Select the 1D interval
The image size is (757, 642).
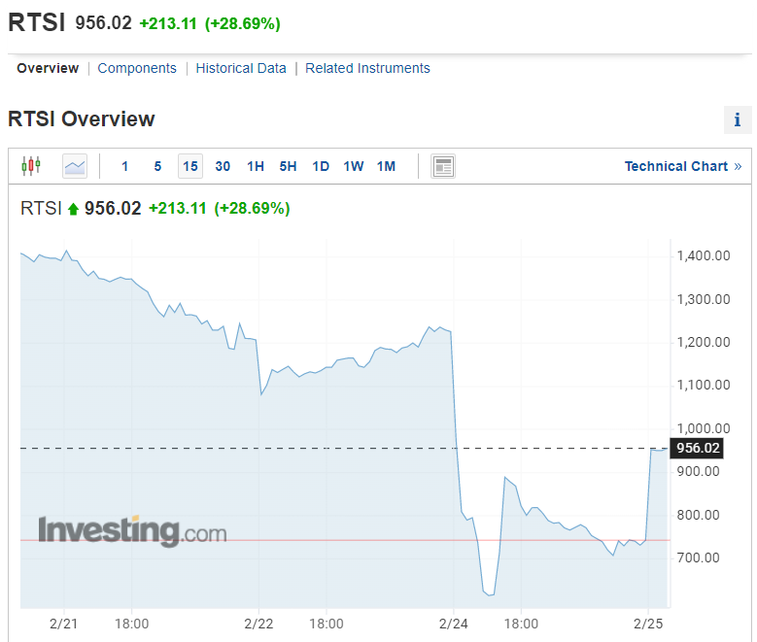pyautogui.click(x=321, y=166)
